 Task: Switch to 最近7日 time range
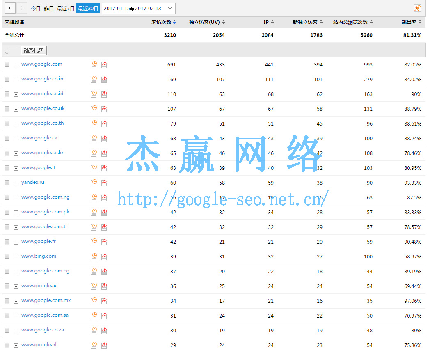(66, 9)
